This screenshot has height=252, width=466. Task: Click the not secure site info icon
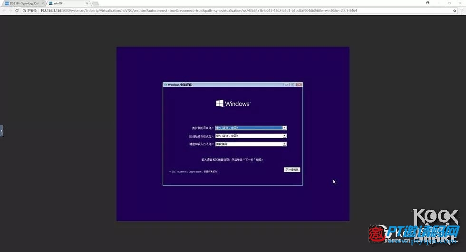pos(24,10)
